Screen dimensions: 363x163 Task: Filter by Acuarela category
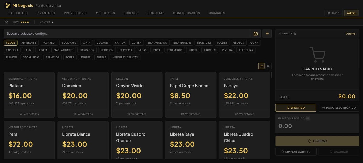pos(49,43)
